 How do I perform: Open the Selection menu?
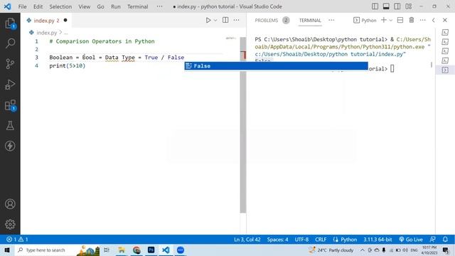click(x=60, y=6)
